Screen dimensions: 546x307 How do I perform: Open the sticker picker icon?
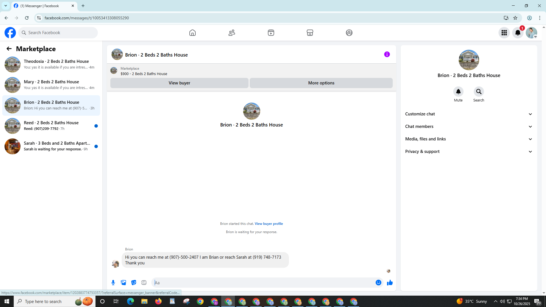tap(134, 283)
